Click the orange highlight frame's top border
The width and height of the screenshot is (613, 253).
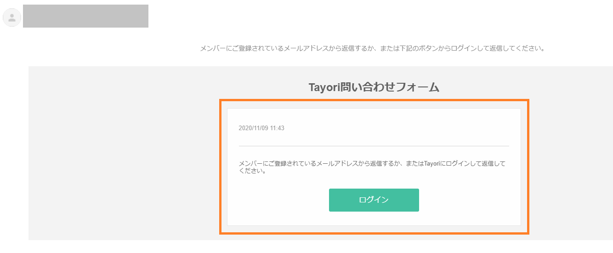tap(374, 100)
